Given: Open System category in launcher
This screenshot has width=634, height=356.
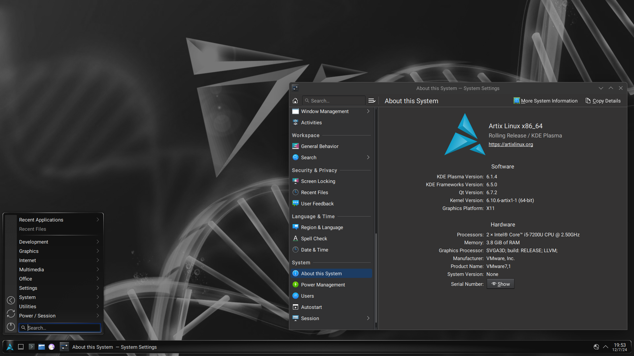Looking at the screenshot, I should tap(59, 297).
